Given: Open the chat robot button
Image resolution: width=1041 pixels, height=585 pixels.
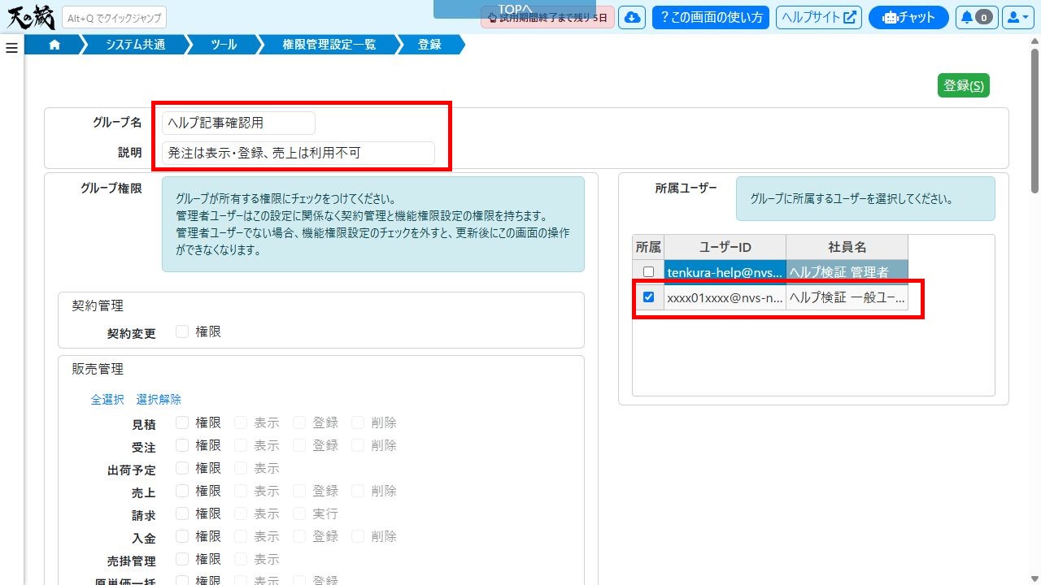Looking at the screenshot, I should tap(908, 17).
